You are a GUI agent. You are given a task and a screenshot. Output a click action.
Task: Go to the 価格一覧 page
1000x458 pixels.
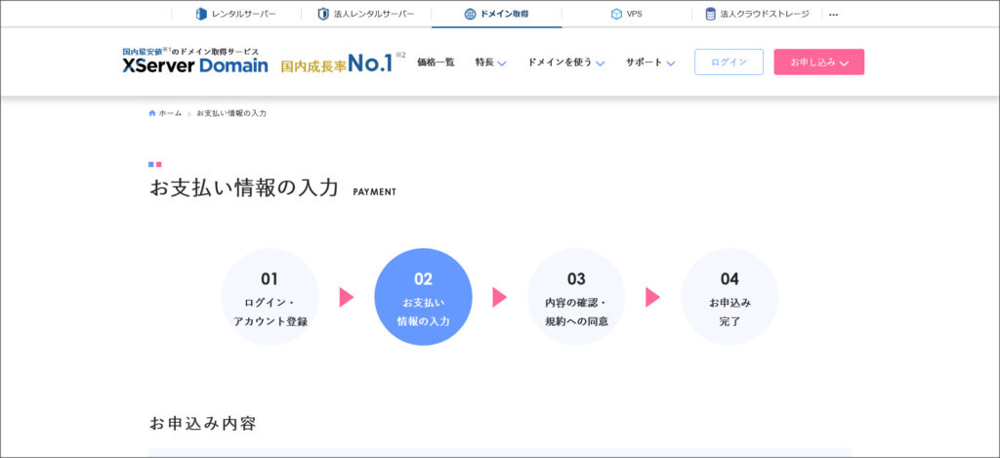click(x=436, y=62)
